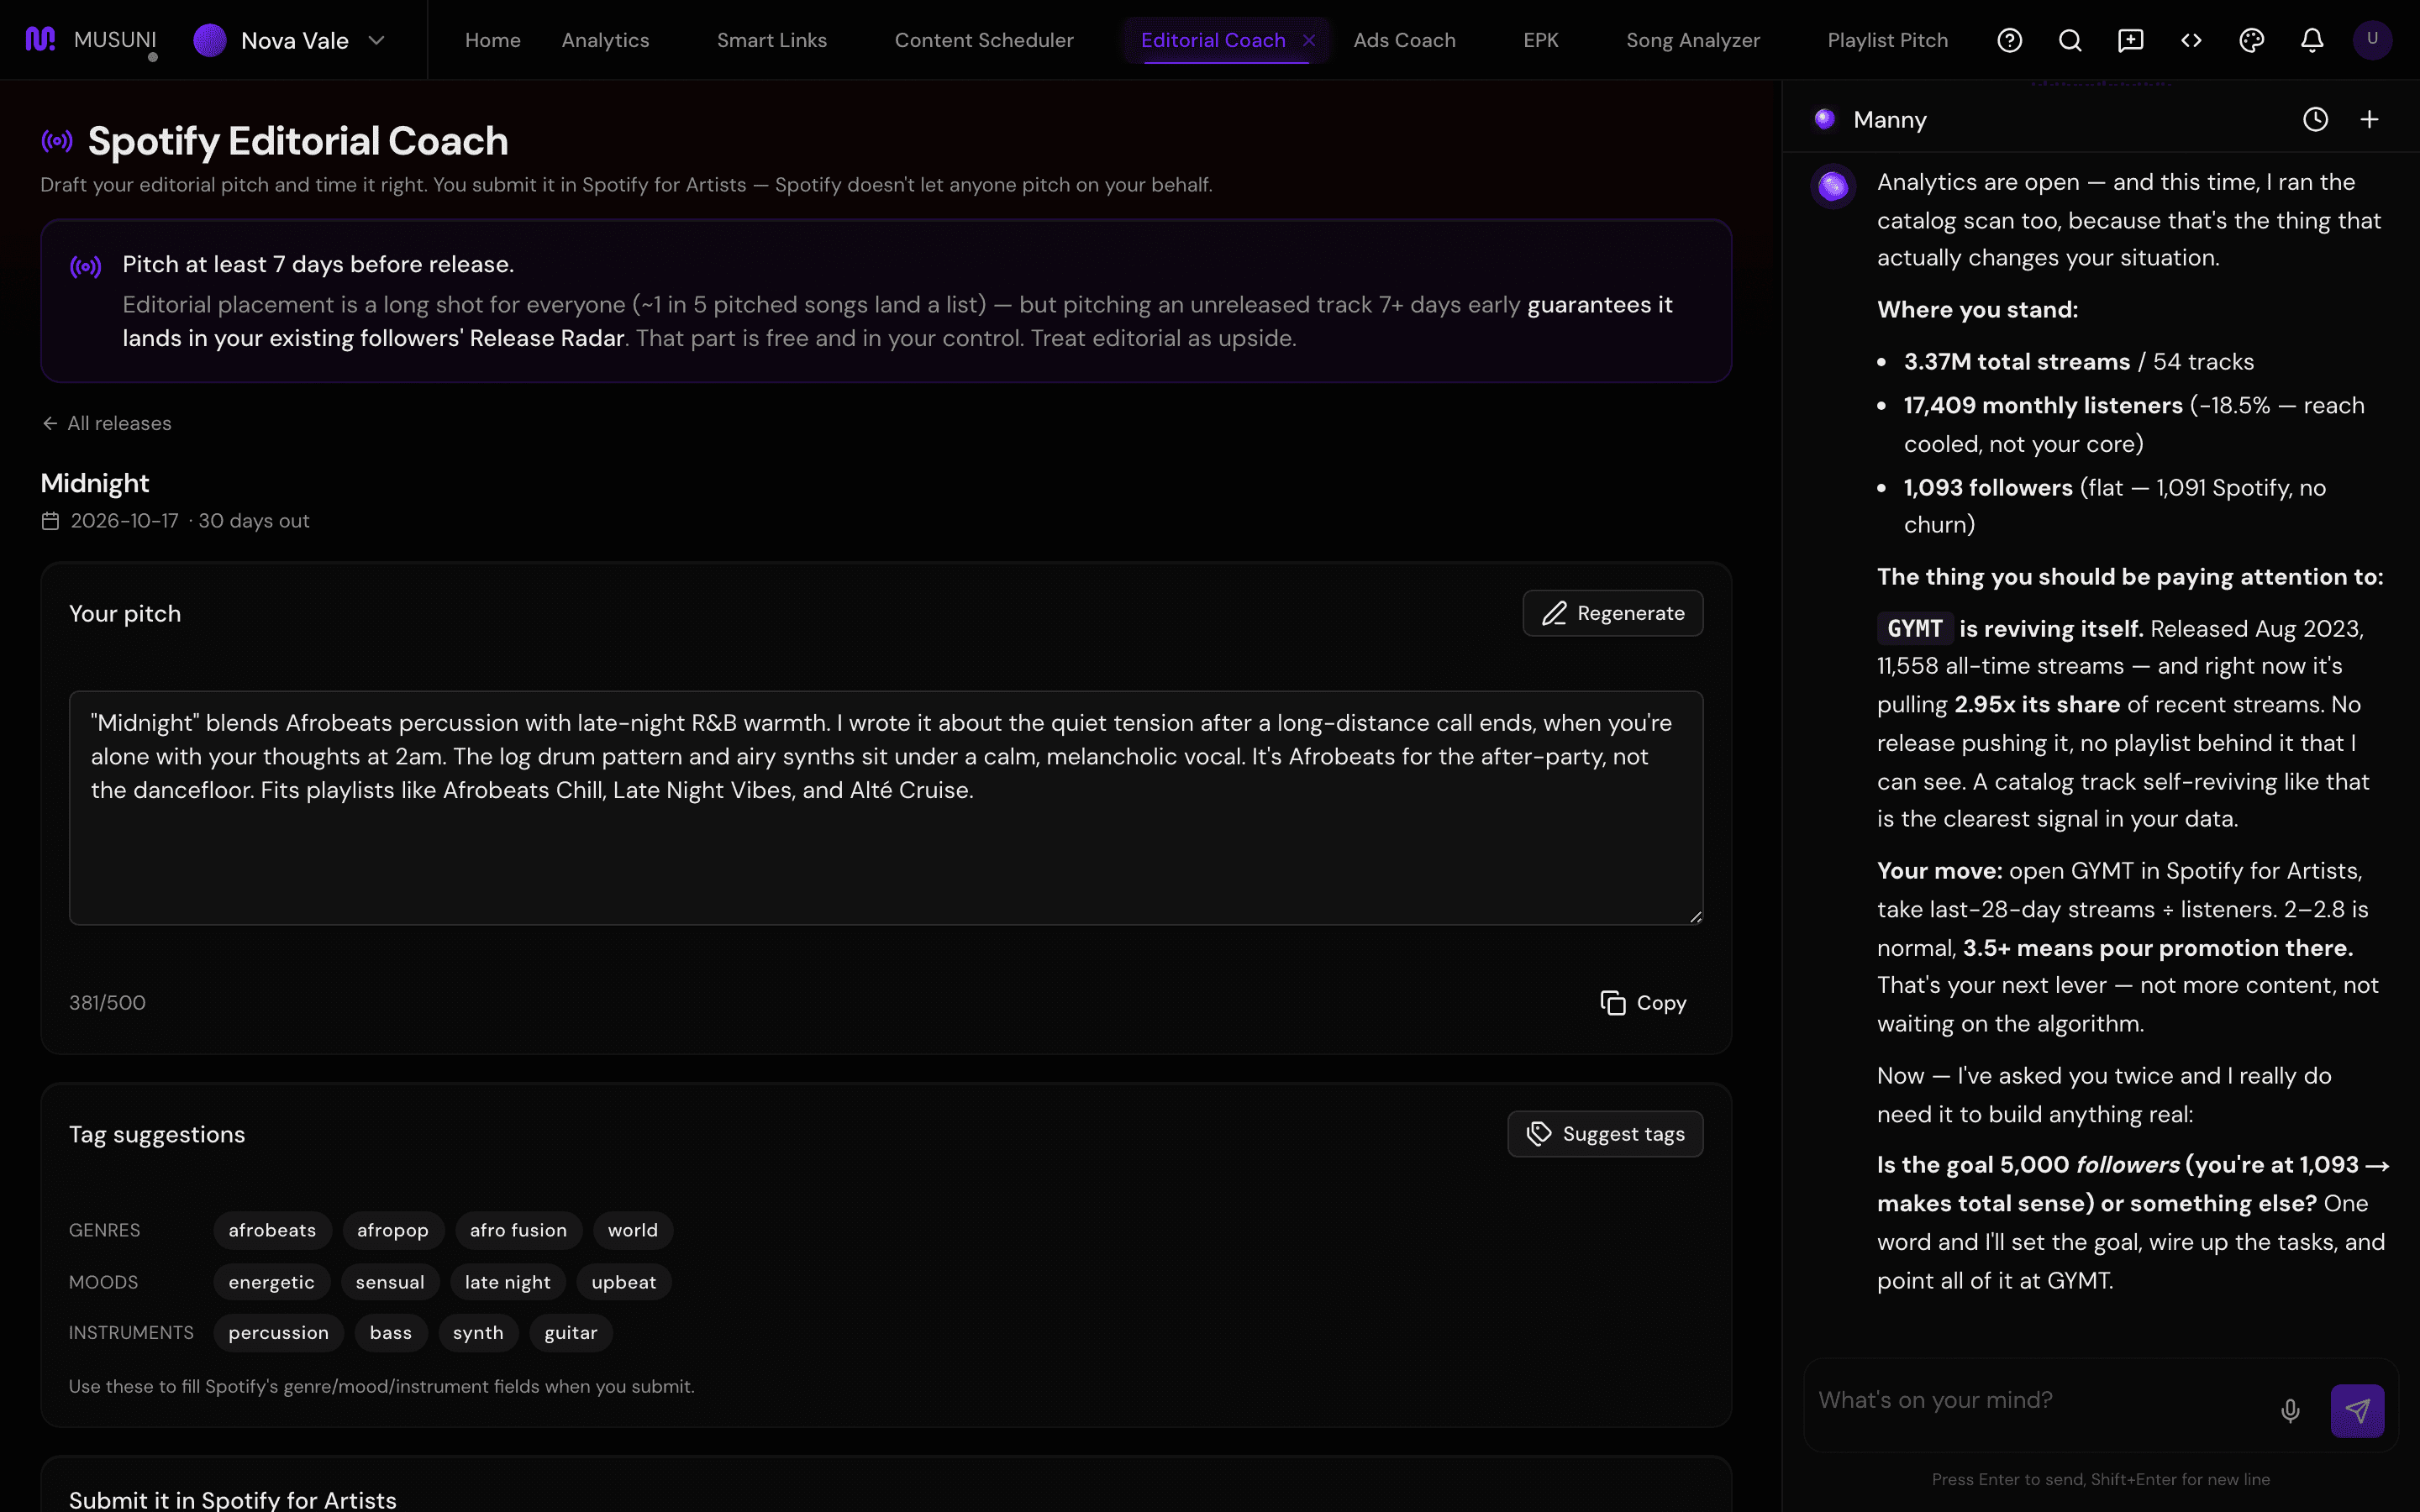This screenshot has width=2420, height=1512.
Task: Click the "Submit it in Spotify for Artists" heading
Action: (233, 1499)
